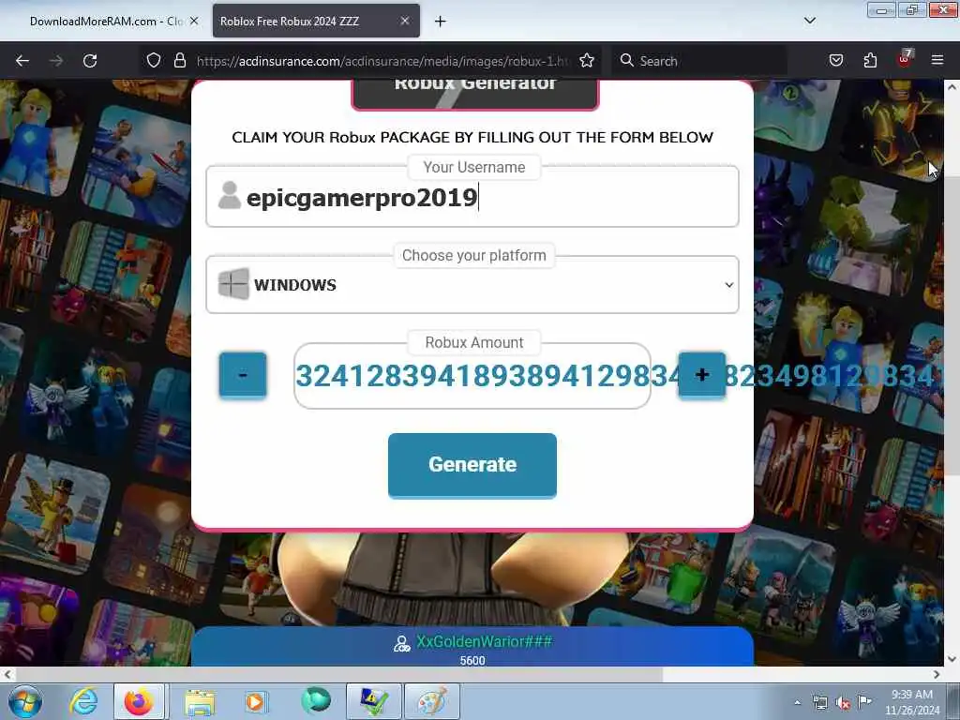This screenshot has height=720, width=960.
Task: Expand the Choose your platform dropdown
Action: [x=472, y=285]
